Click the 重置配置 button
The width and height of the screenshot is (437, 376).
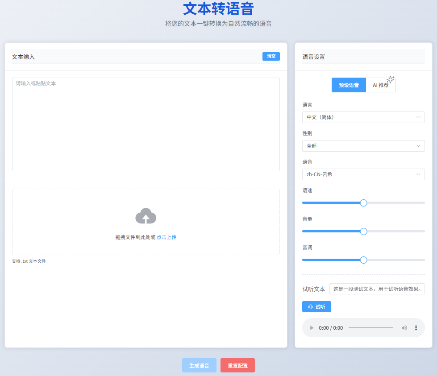[x=237, y=365]
